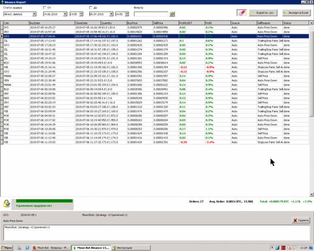Click the До time stepper arrows

(x=127, y=14)
